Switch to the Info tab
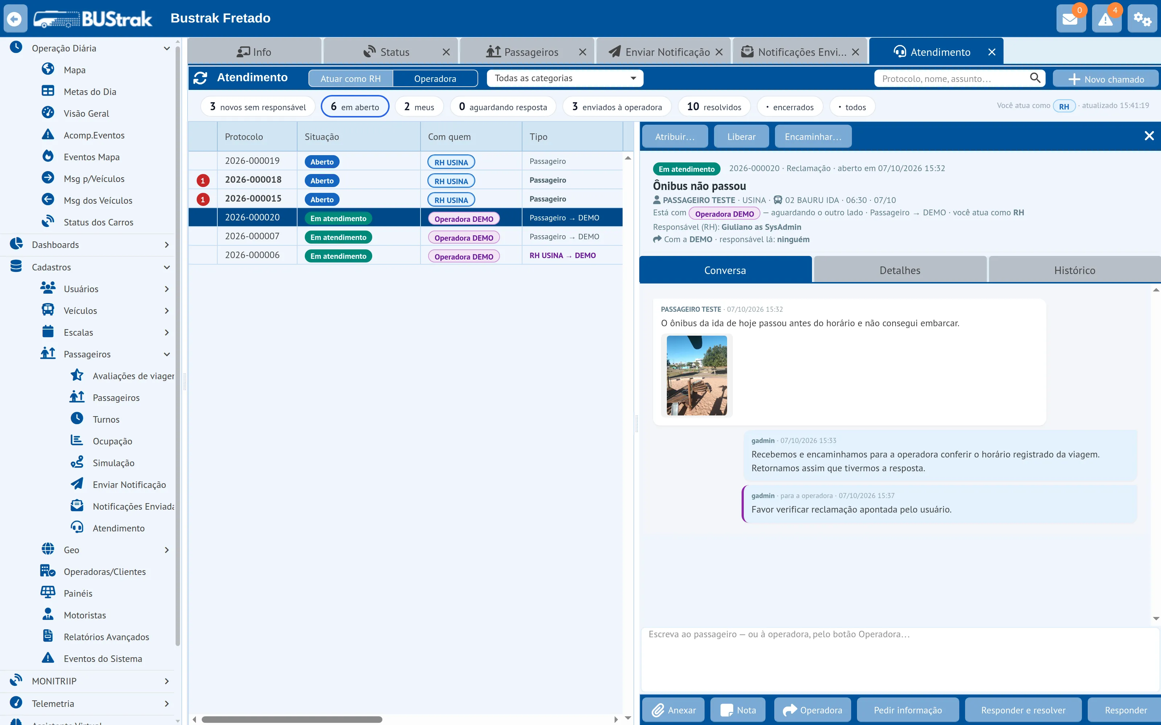Screen dimensions: 1161x725 254,52
